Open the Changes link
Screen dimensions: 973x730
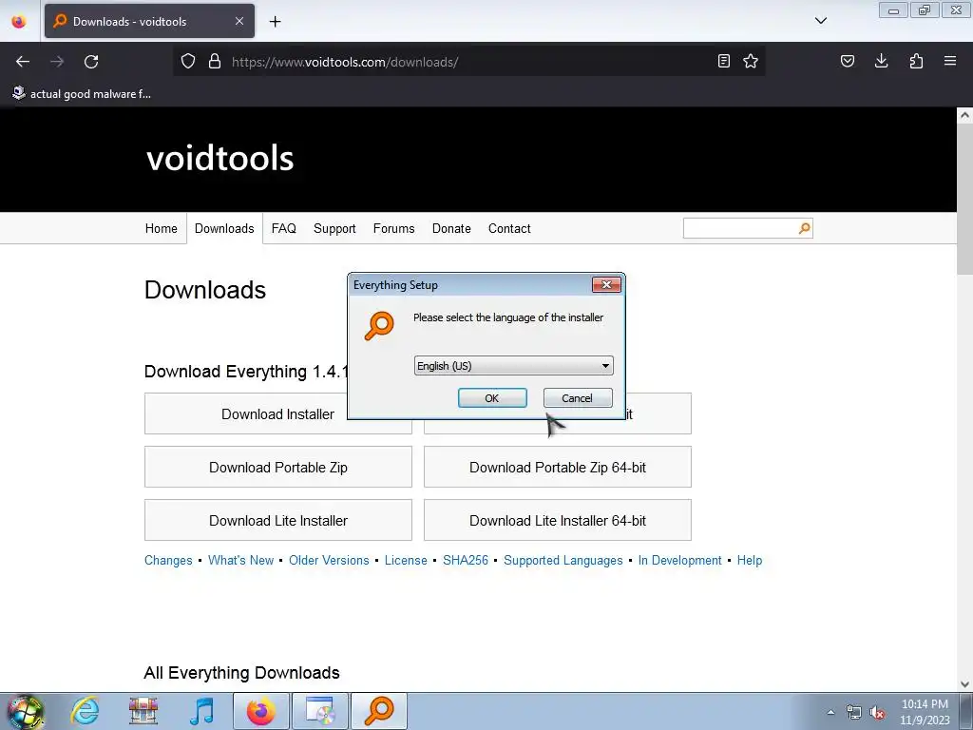click(168, 560)
